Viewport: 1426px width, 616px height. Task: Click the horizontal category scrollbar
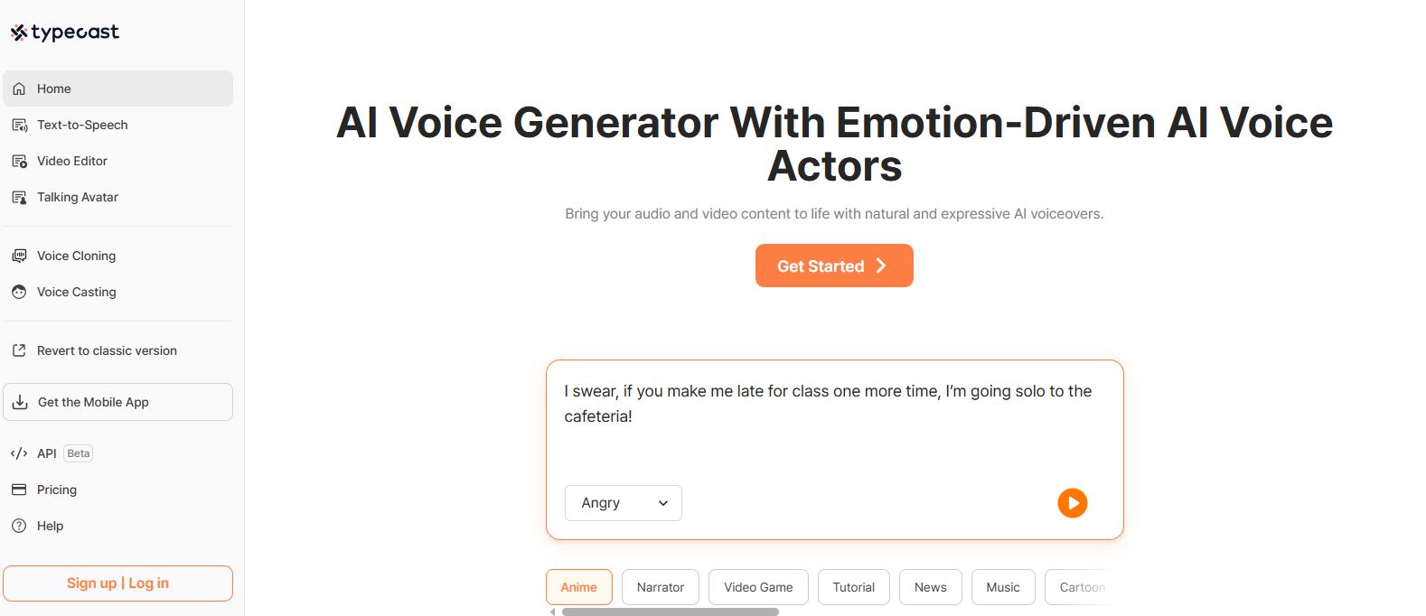pos(673,611)
